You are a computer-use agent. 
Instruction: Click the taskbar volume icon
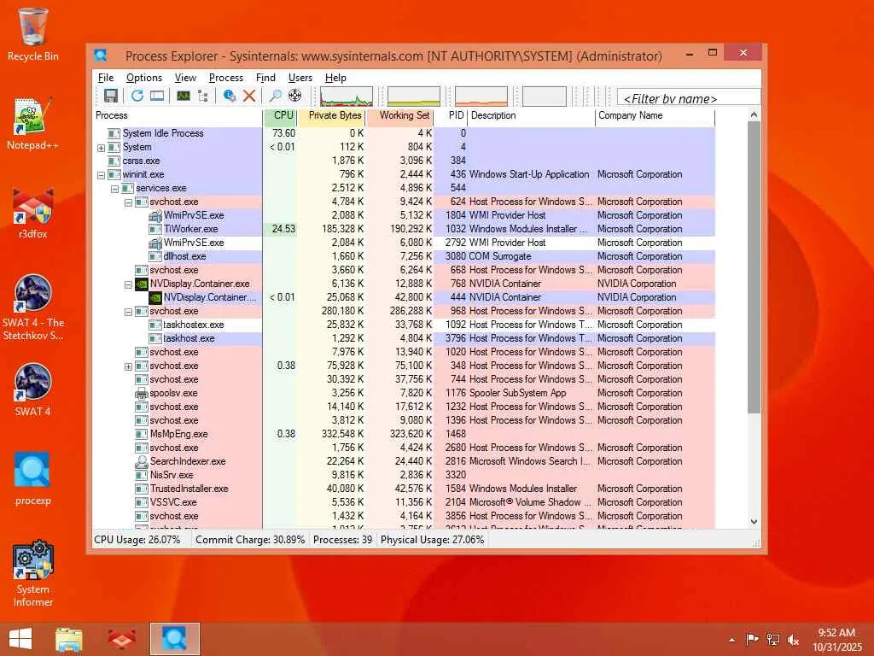793,640
